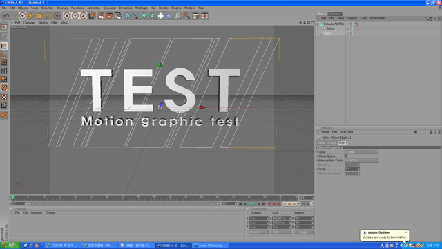Open the Intermediate Points dropdown
This screenshot has width=442, height=249.
click(361, 160)
